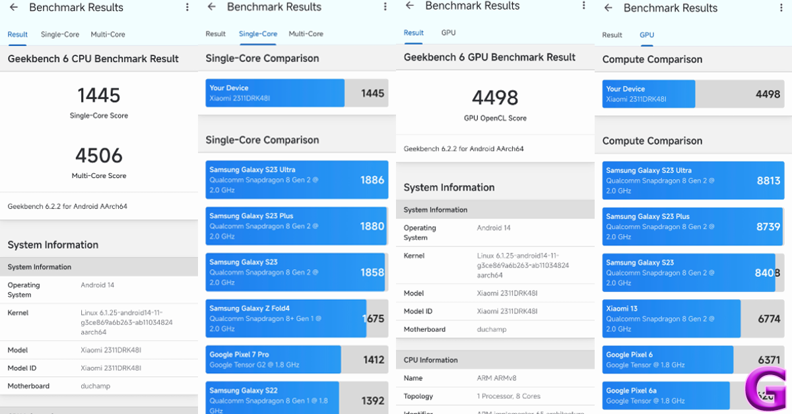Tap 1 Processor, 8 Cores topology value
Viewport: 792px width, 414px height.
[509, 397]
